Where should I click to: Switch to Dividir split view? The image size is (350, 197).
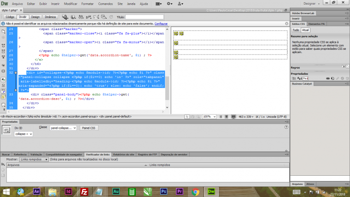tap(23, 17)
